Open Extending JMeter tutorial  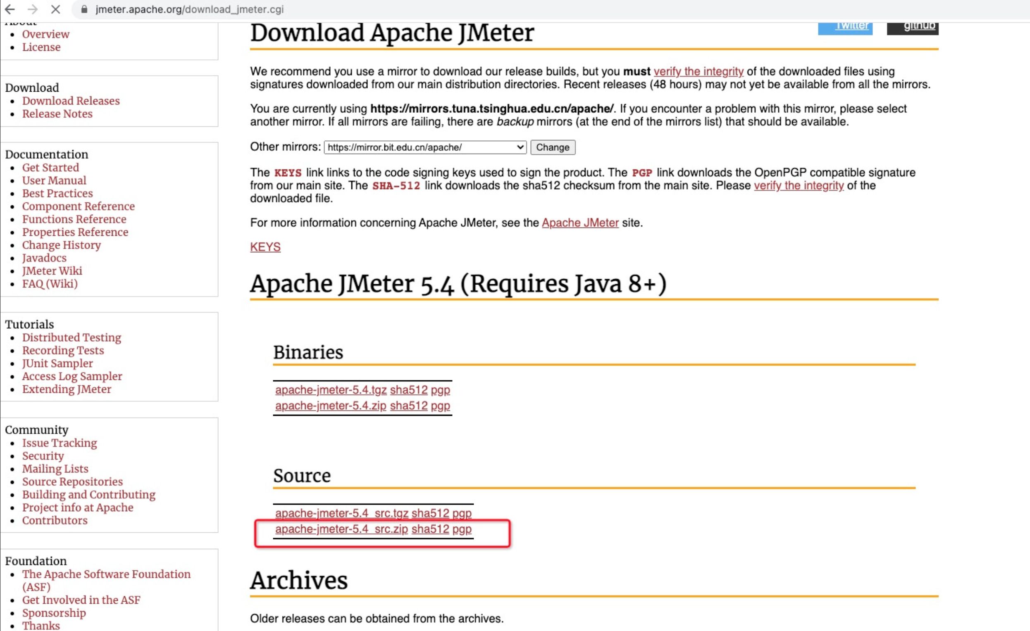coord(67,389)
